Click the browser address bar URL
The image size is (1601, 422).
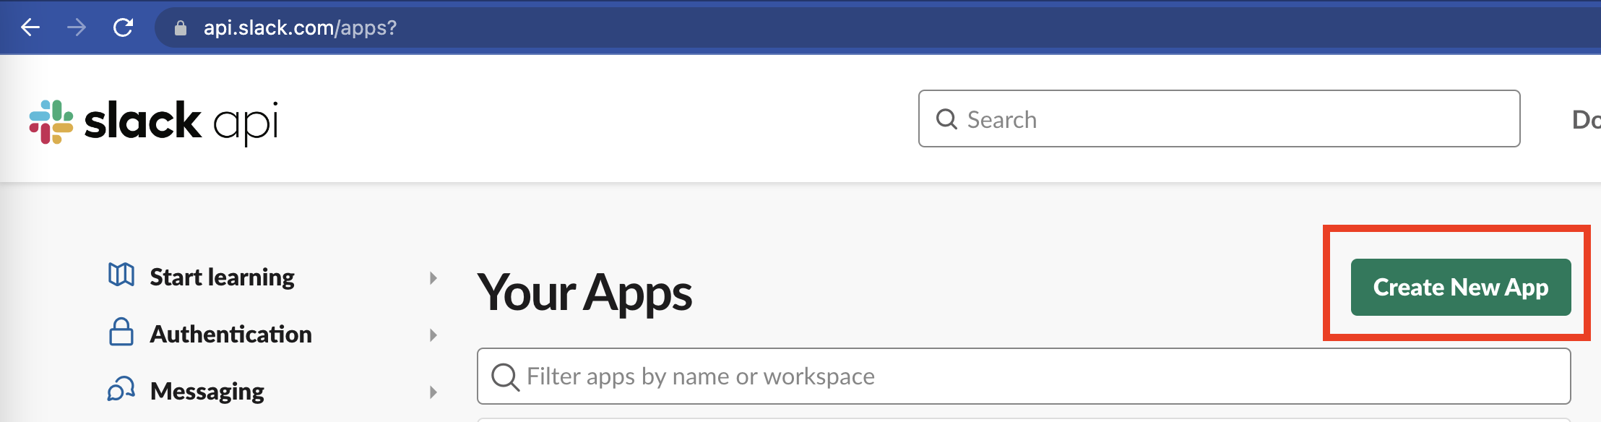tap(296, 26)
